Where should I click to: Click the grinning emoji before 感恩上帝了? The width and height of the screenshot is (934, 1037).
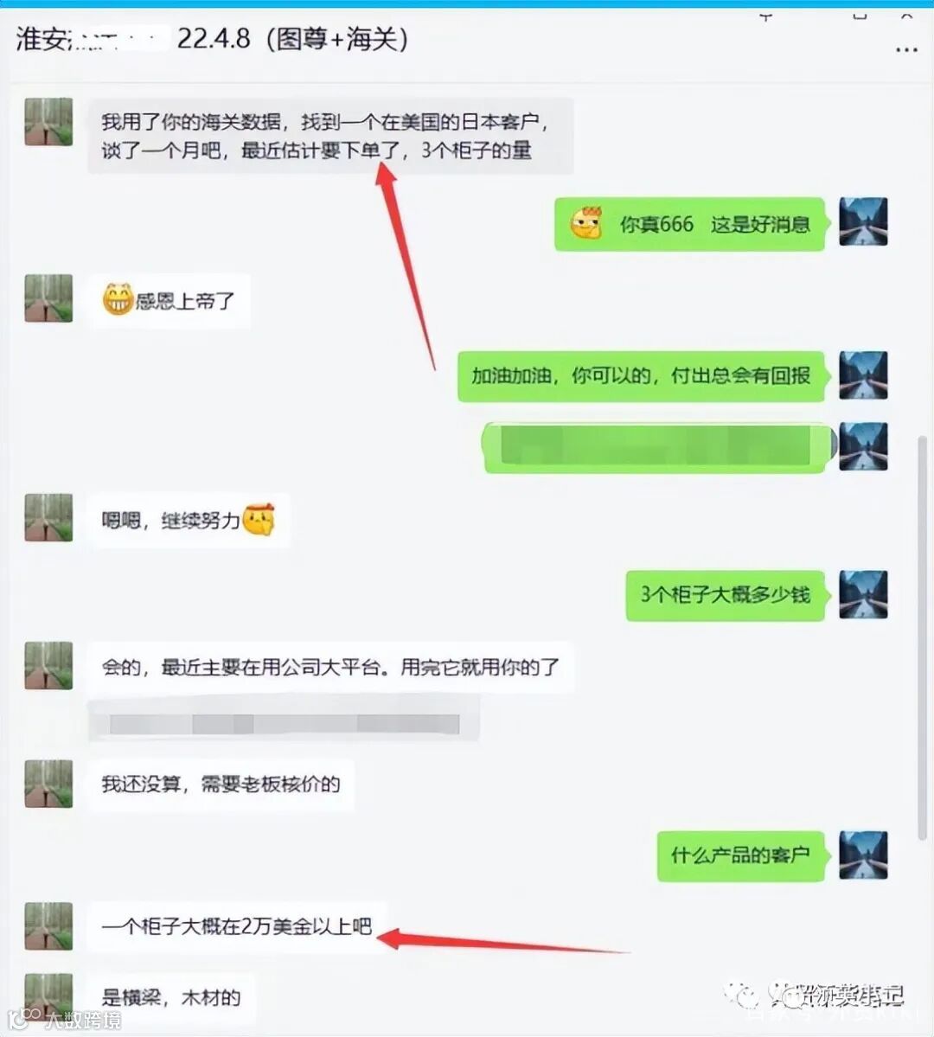[x=118, y=299]
